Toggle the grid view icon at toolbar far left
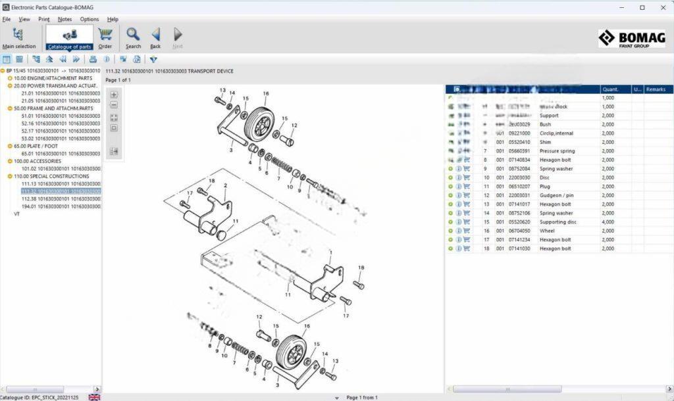 coord(5,59)
